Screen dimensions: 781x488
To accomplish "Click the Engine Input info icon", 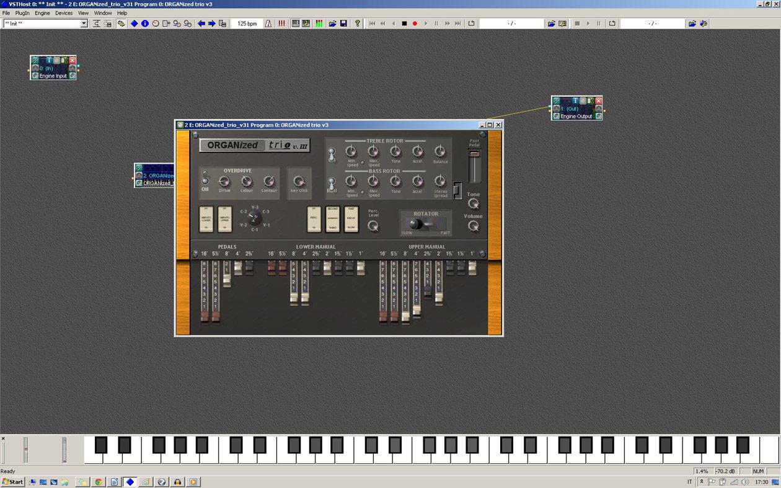I will click(49, 60).
